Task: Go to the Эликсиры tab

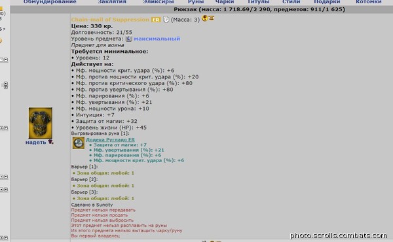Action: (158, 2)
